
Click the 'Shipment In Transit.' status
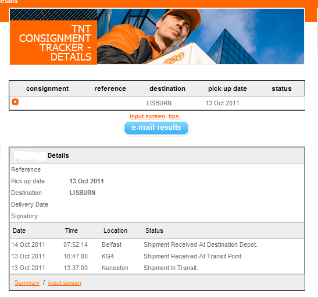(x=171, y=268)
